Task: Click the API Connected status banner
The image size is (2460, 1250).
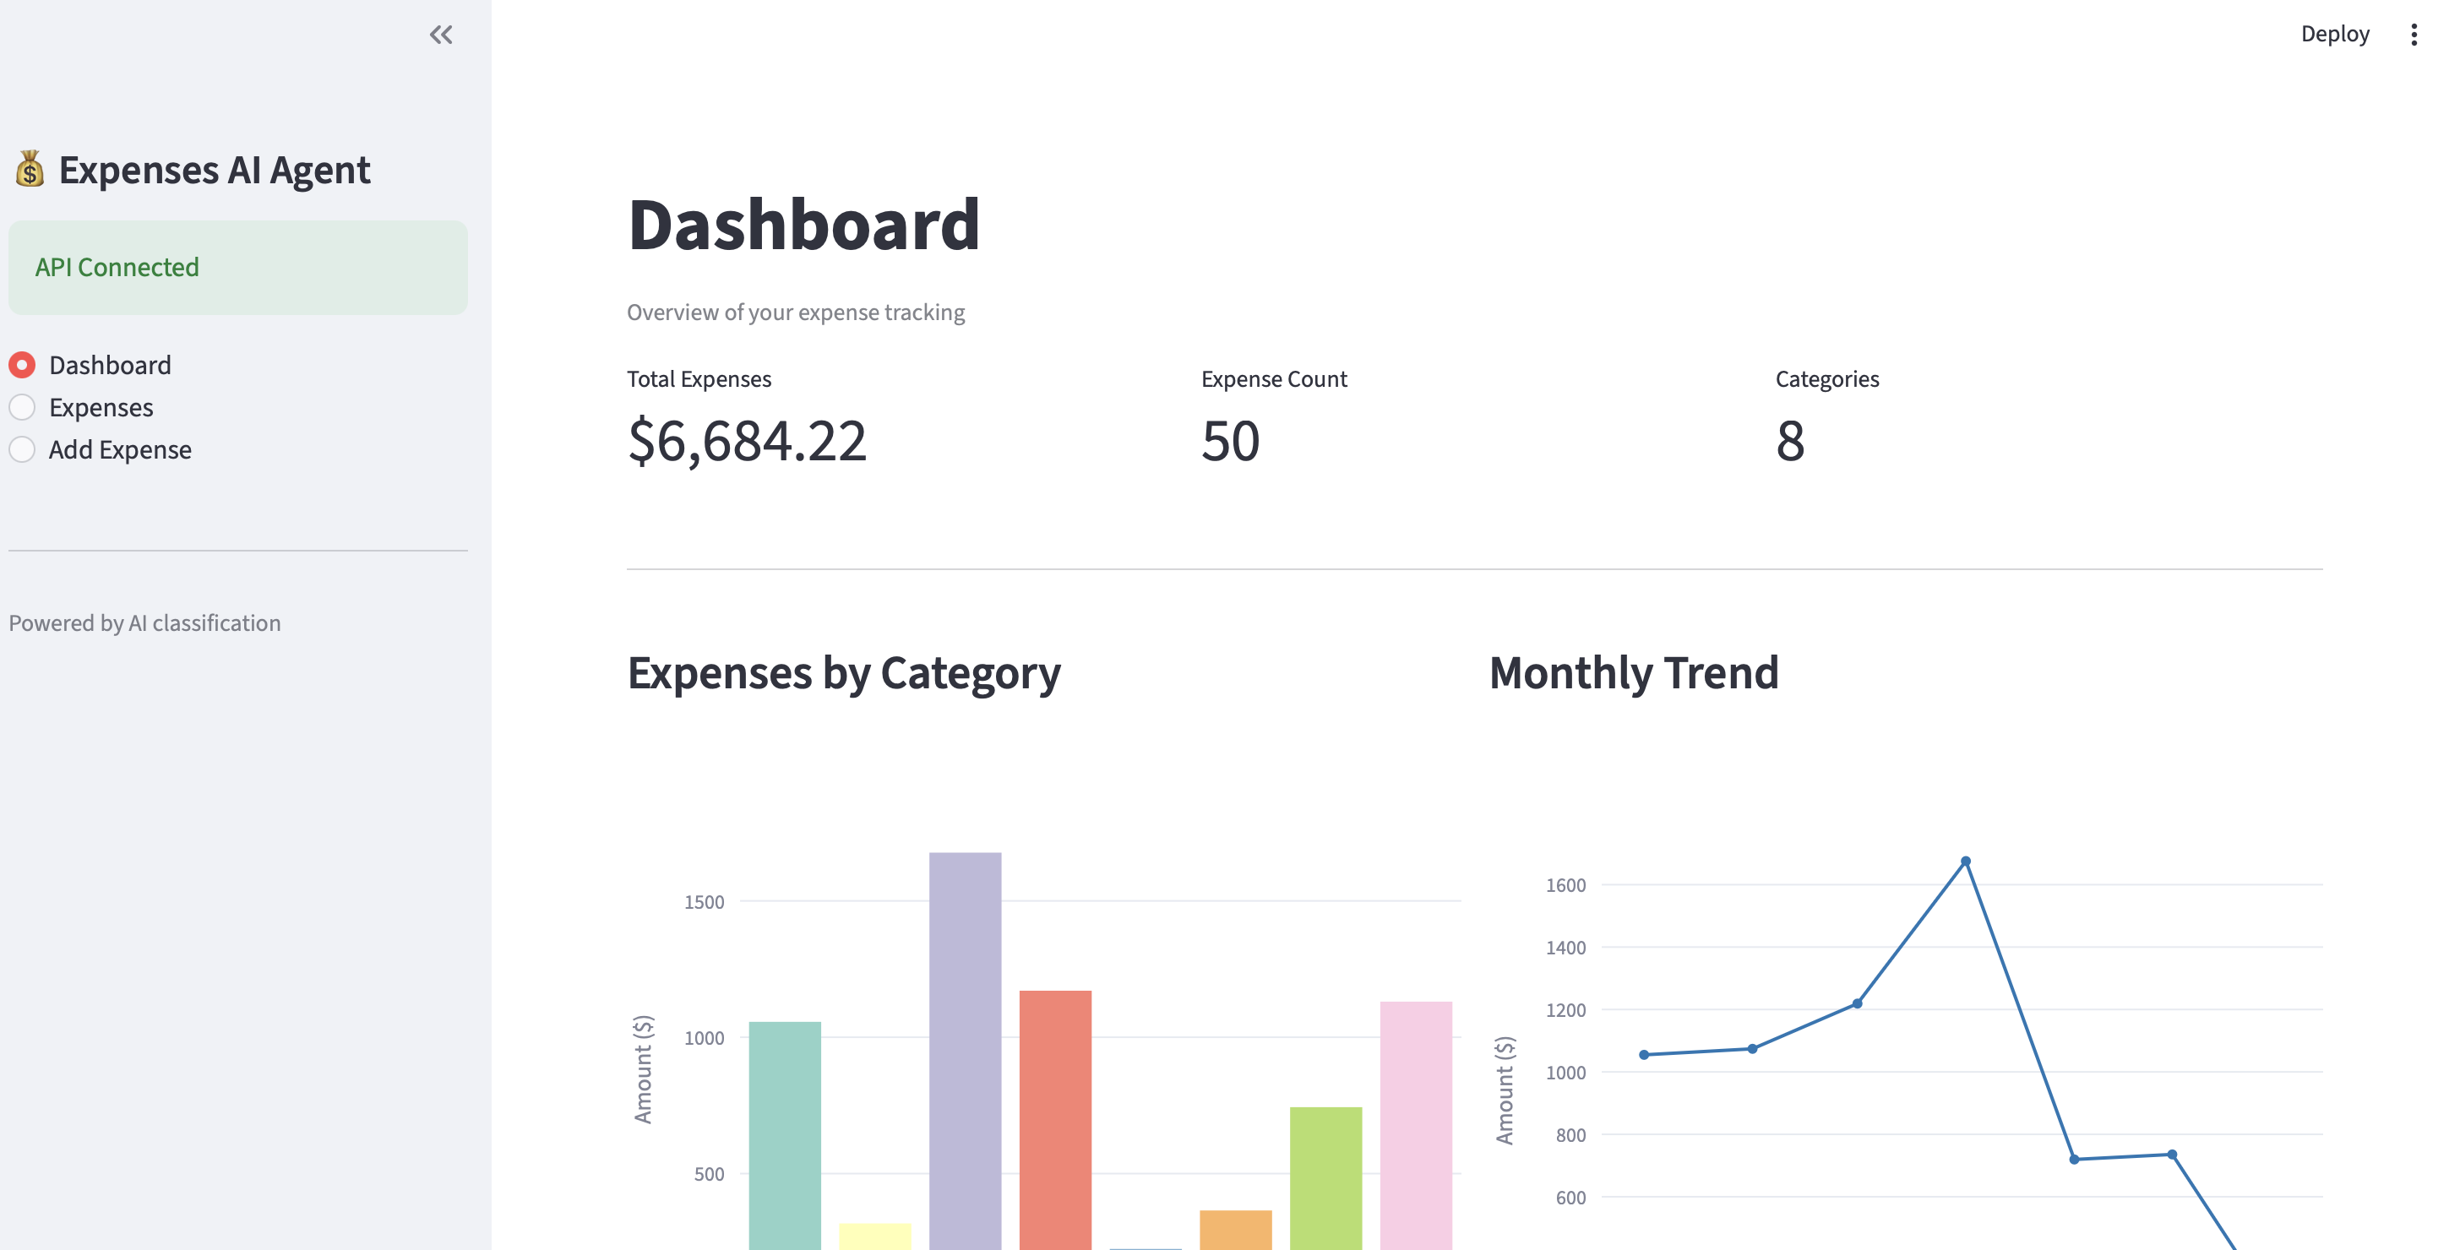Action: click(x=237, y=268)
